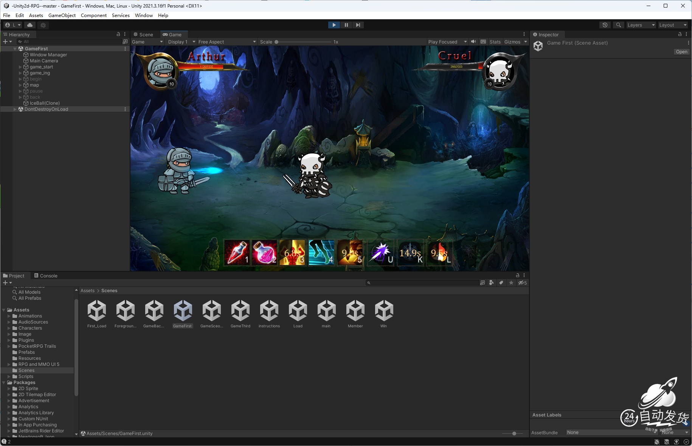The image size is (692, 446).
Task: Toggle the keyboard Shortcuts button in Game view
Action: click(x=483, y=42)
